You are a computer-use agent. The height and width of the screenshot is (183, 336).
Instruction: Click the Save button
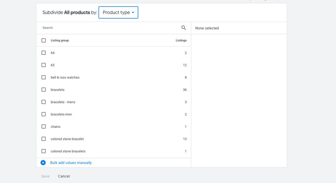45,176
